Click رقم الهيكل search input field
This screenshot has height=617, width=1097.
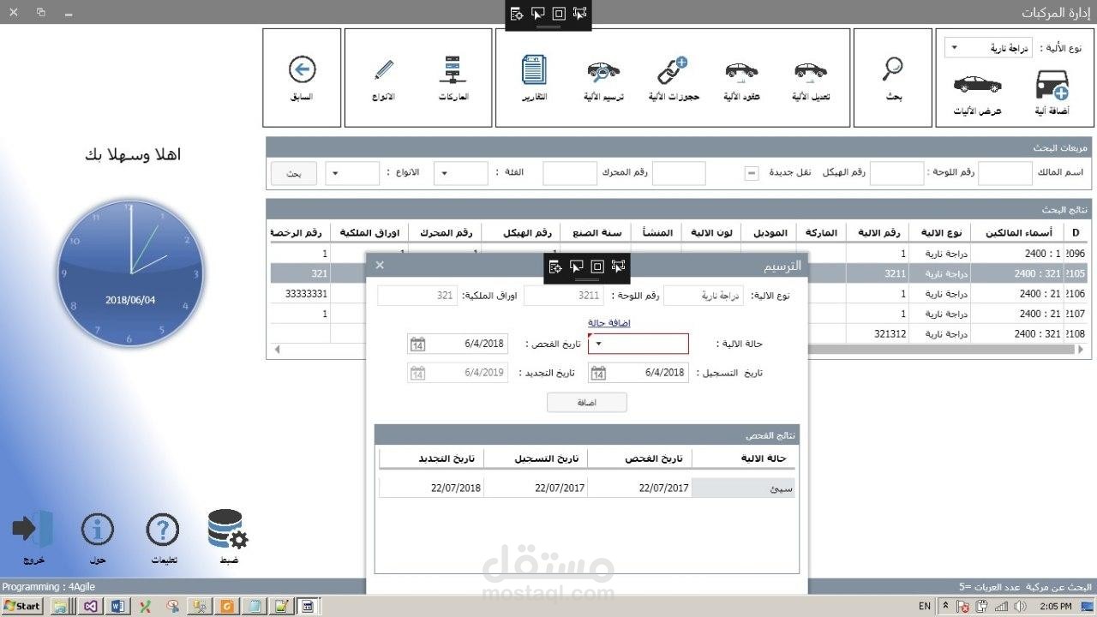coord(679,173)
